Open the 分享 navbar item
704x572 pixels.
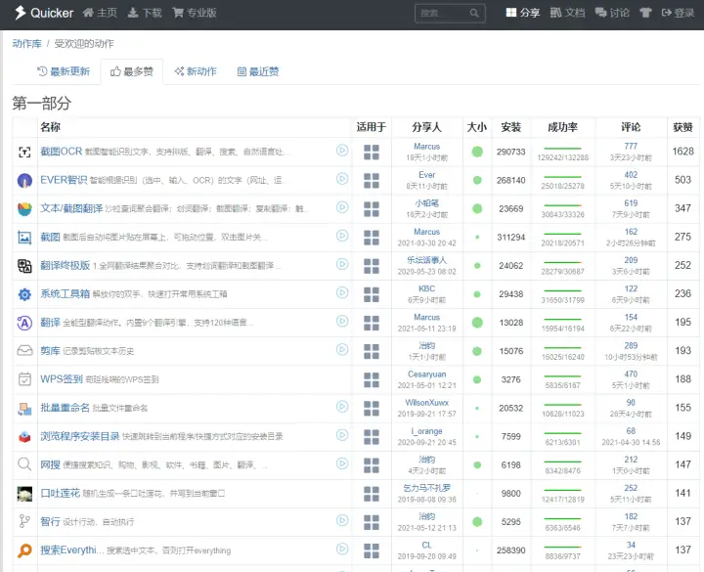(522, 13)
